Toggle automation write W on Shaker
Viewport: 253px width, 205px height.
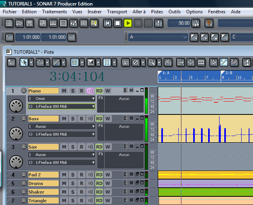coord(108,192)
